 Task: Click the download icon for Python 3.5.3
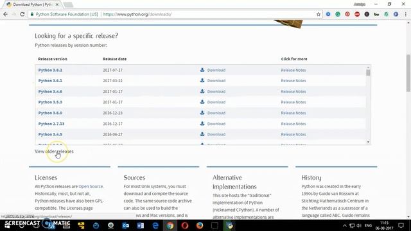(202, 102)
